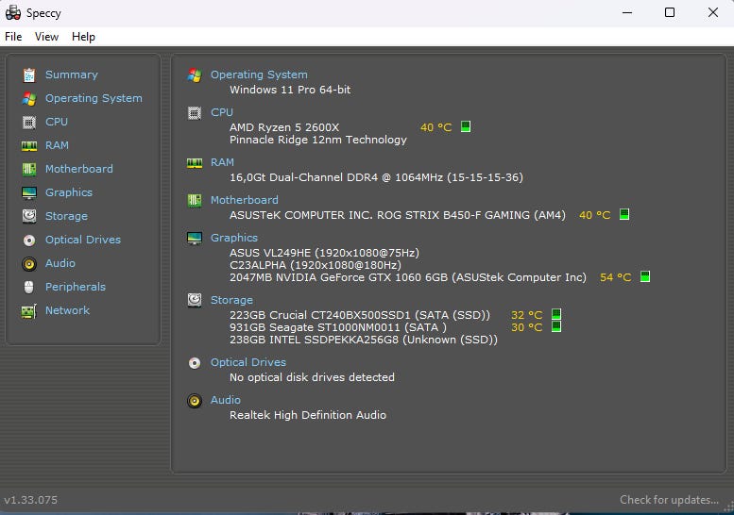
Task: Go to Operating System section in sidebar
Action: [94, 99]
